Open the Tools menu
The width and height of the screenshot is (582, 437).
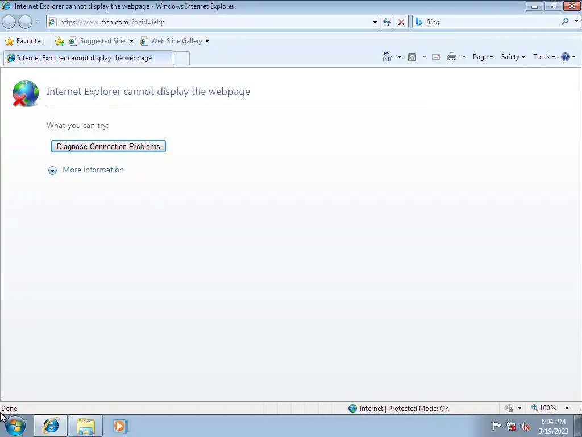(544, 57)
